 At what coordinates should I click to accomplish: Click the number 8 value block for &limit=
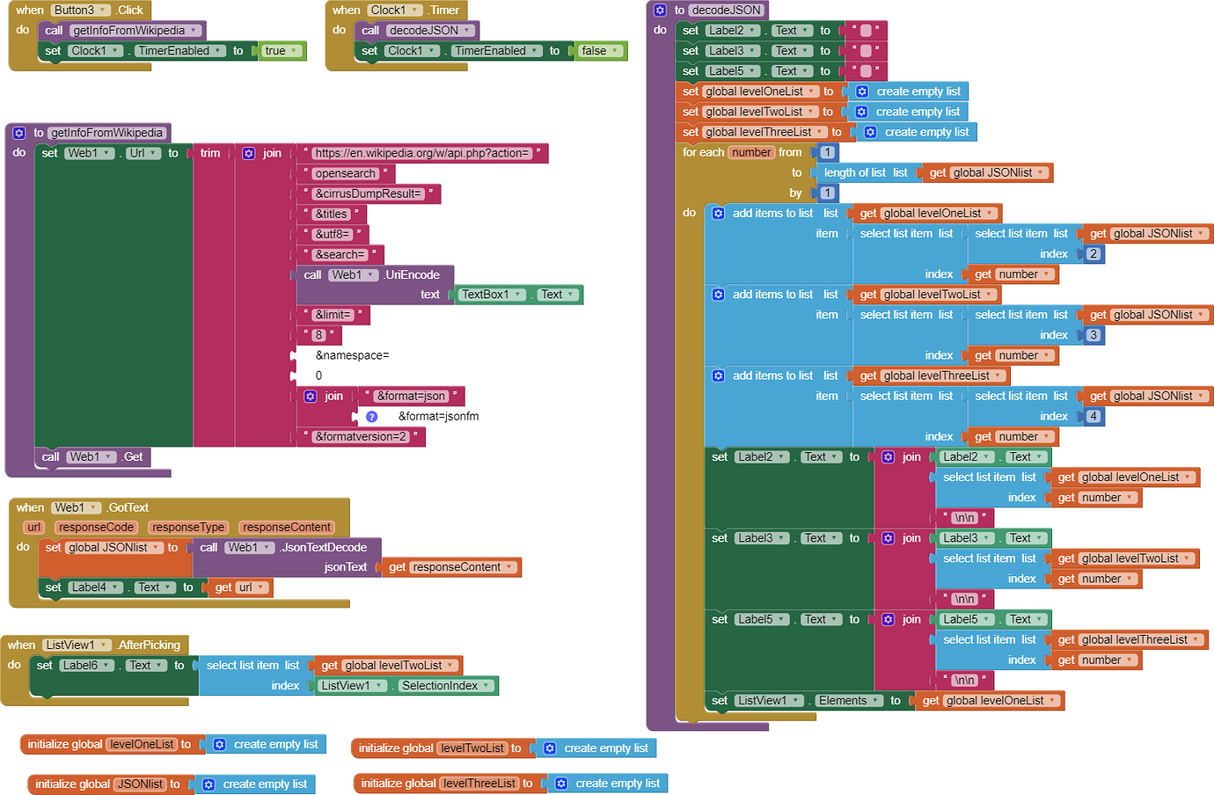coord(319,335)
